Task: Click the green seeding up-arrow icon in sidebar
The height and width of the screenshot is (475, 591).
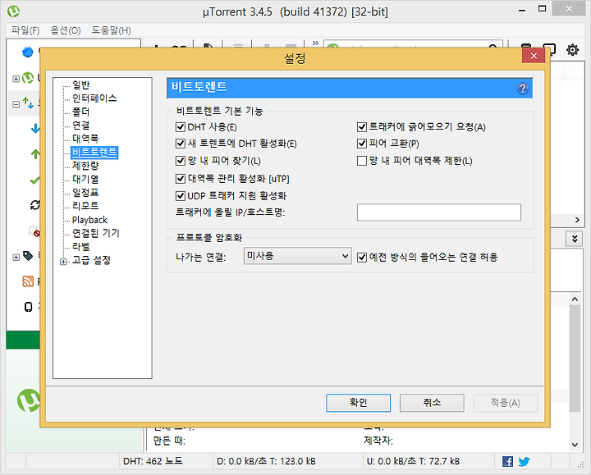Action: click(x=35, y=153)
